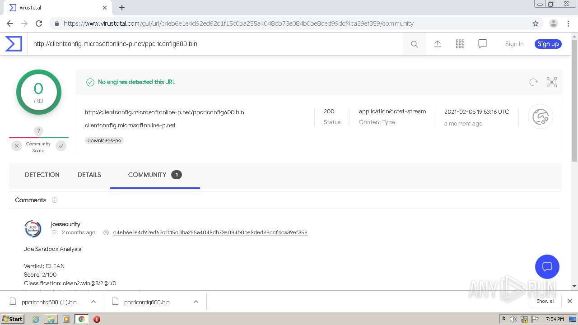
Task: Click the clientconfig.microsoftonline-p.net domain text
Action: 130,125
